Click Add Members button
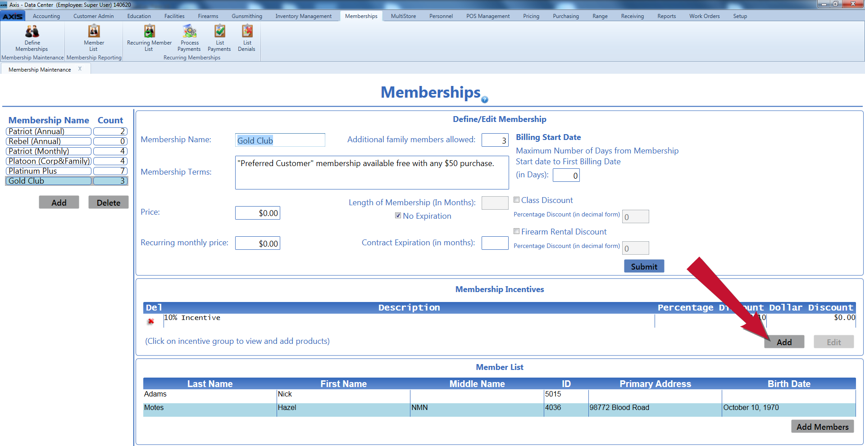Image resolution: width=865 pixels, height=446 pixels. click(x=823, y=427)
